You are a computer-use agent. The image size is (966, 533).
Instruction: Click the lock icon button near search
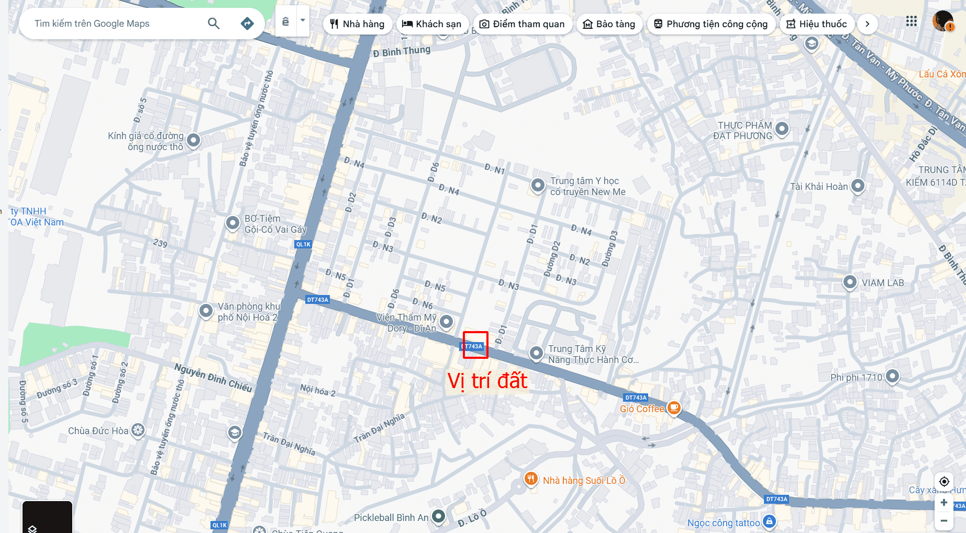tap(286, 21)
